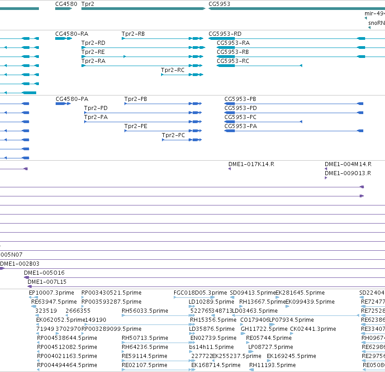Image resolution: width=385 pixels, height=372 pixels.
Task: Select transcript Tpr2-RD
Action: pos(93,43)
